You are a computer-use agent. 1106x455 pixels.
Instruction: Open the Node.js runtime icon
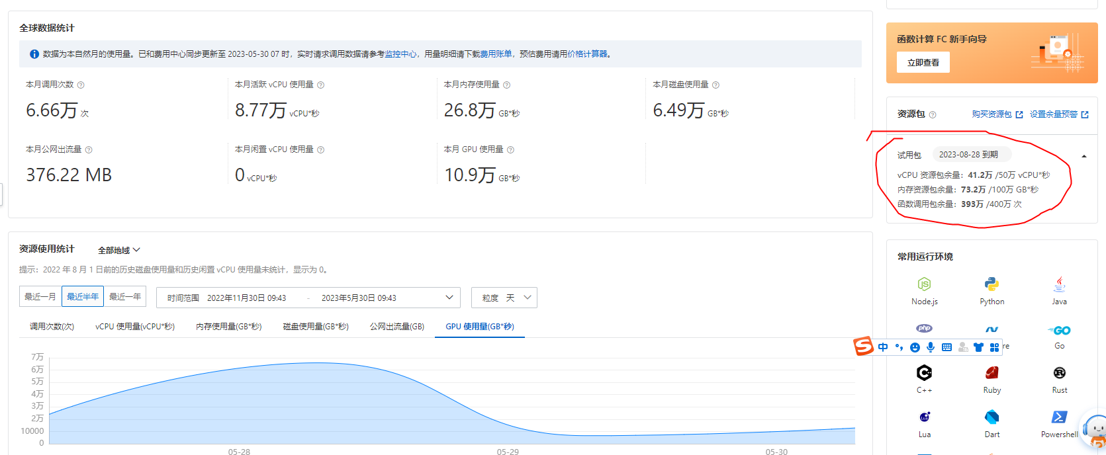(924, 284)
